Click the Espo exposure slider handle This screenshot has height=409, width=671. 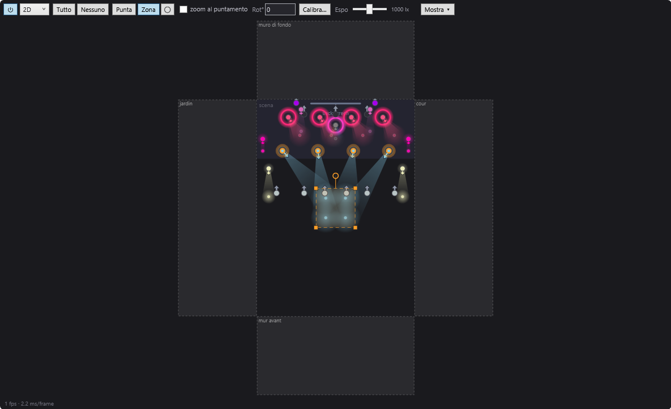[x=369, y=9]
